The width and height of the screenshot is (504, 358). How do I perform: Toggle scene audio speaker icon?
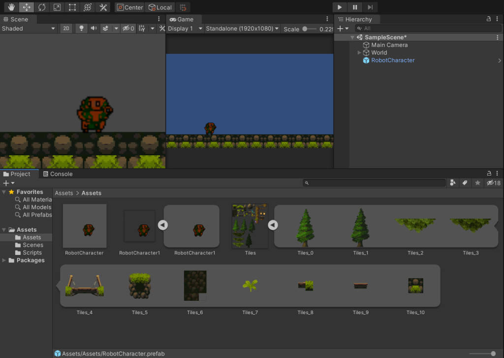[x=94, y=29]
